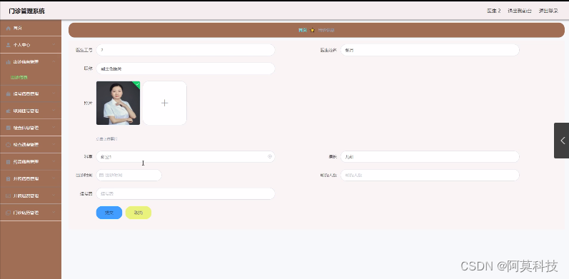This screenshot has width=569, height=279.
Task: Click the 挂号费 input field
Action: click(186, 194)
